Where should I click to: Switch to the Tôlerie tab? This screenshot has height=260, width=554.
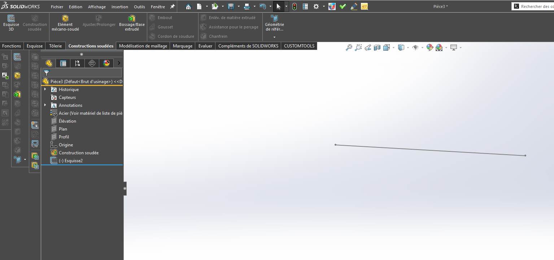coord(55,46)
